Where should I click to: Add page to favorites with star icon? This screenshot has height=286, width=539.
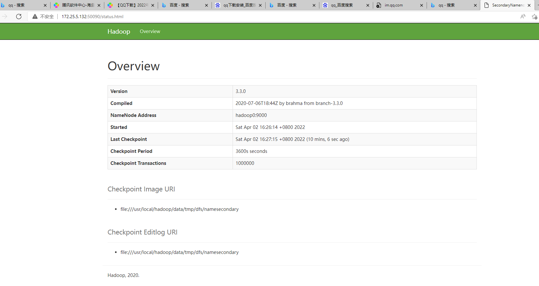click(534, 17)
